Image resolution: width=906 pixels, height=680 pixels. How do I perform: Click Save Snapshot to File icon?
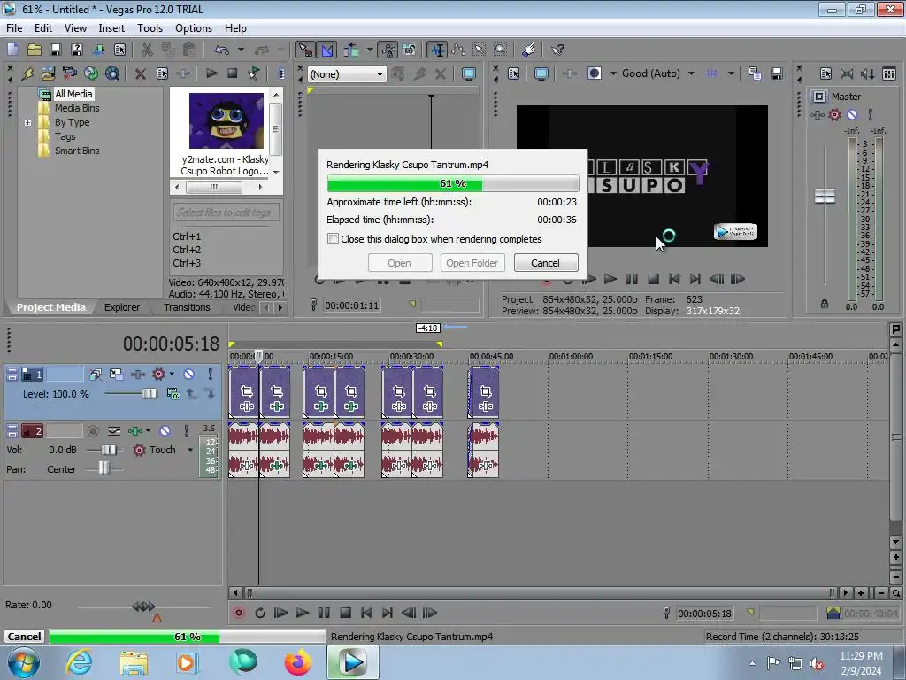click(777, 73)
